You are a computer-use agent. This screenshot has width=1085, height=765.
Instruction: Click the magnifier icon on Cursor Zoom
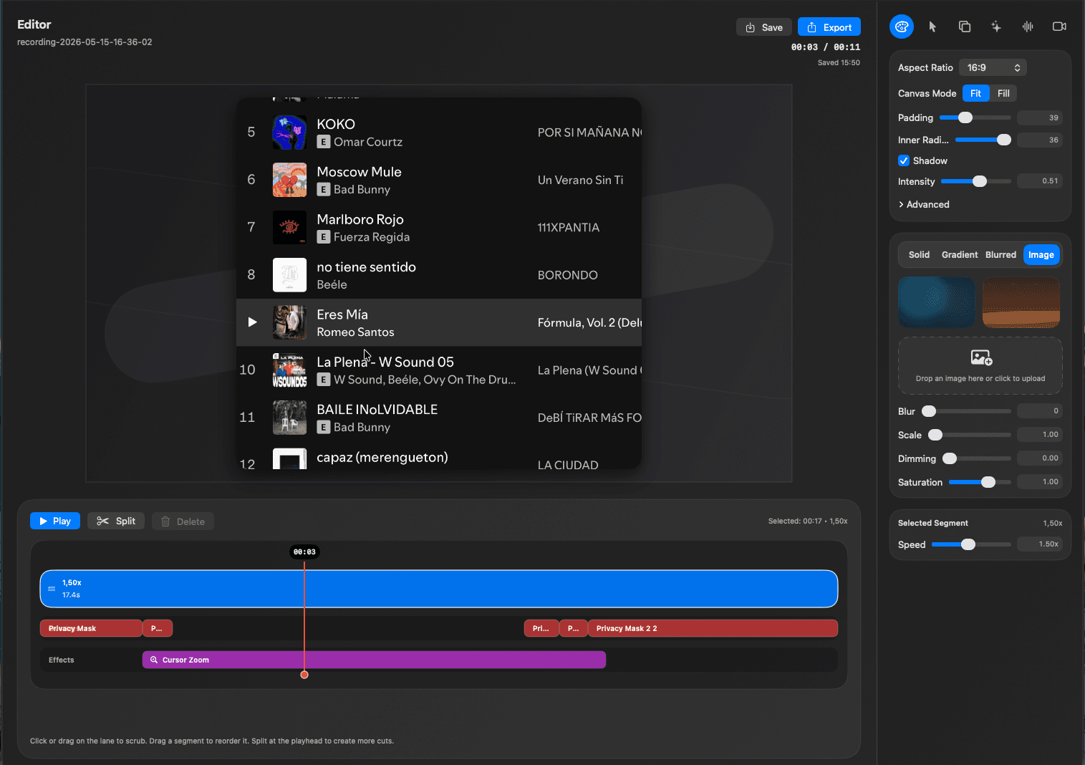(x=154, y=660)
